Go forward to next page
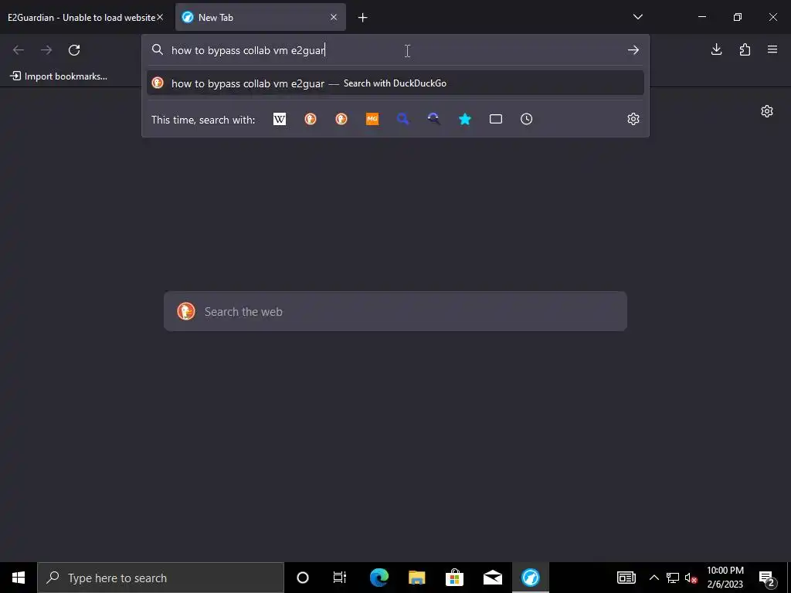 [x=46, y=50]
